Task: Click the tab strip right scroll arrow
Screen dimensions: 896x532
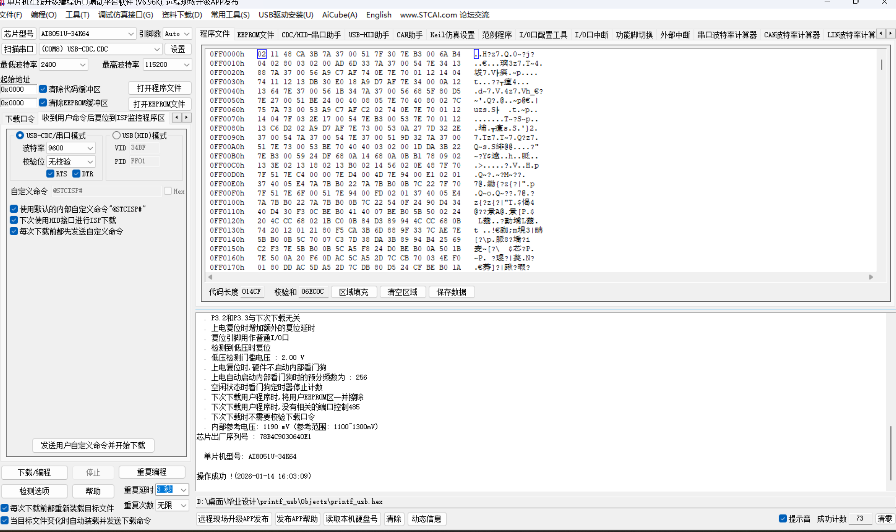Action: coord(891,33)
